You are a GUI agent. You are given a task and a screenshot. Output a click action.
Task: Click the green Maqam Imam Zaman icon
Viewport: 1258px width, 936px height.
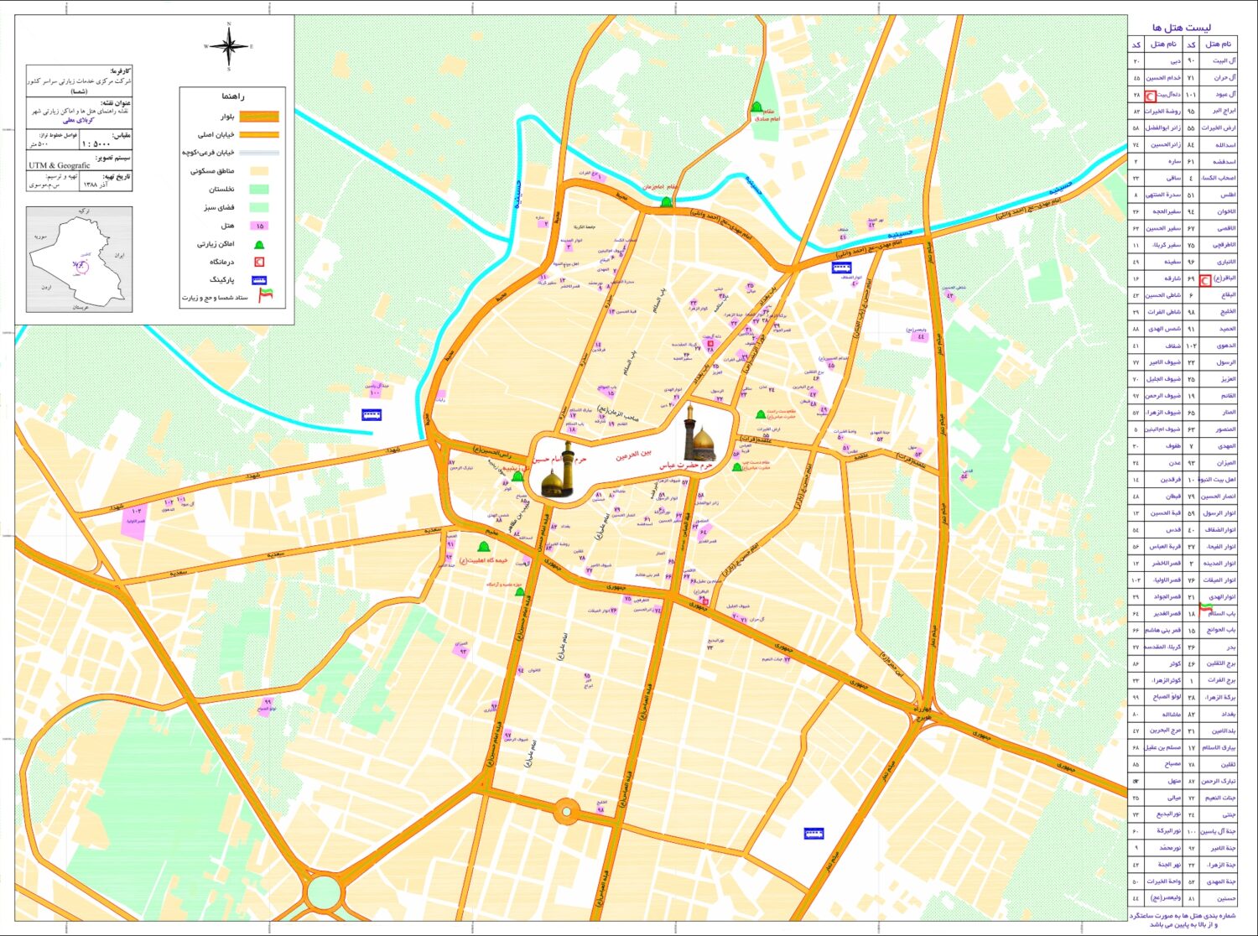pyautogui.click(x=666, y=202)
